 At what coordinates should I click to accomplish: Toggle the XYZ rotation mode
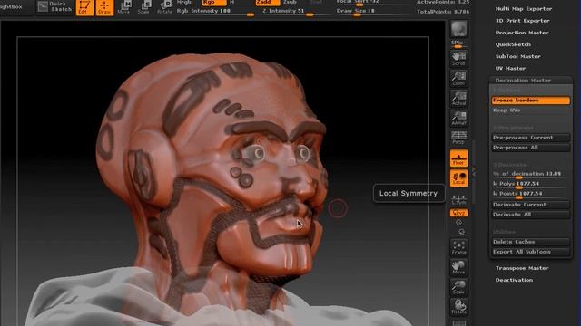(459, 214)
